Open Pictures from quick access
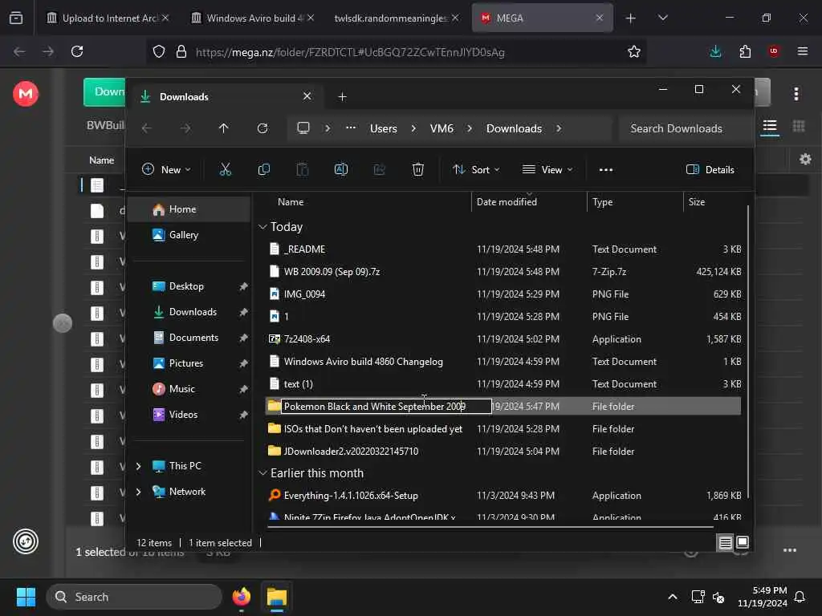The image size is (822, 616). click(186, 363)
